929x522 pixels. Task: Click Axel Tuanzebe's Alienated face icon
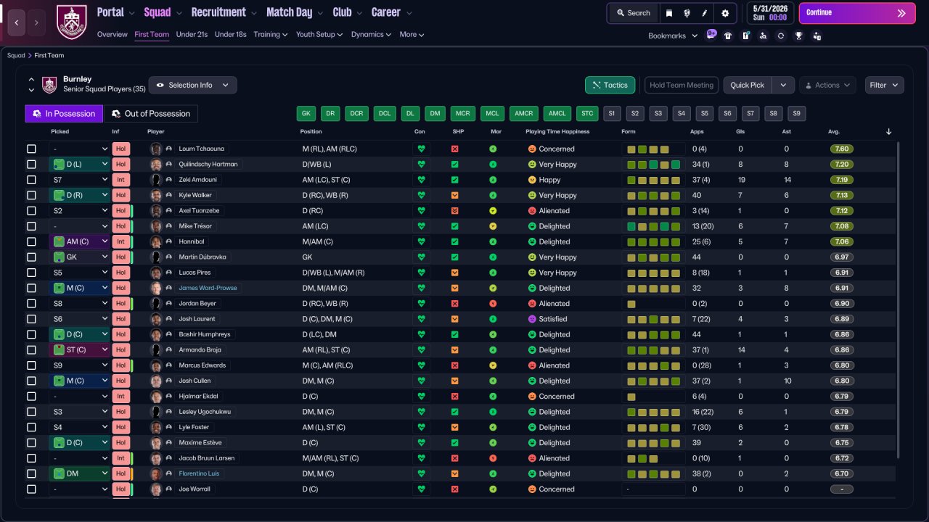[x=532, y=211]
